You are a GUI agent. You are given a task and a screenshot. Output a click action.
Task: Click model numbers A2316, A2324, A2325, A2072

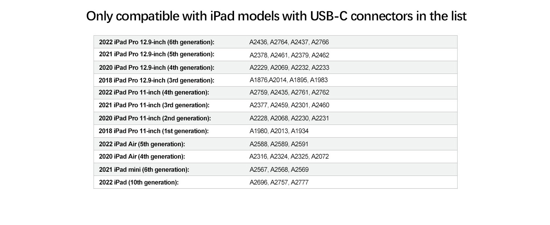coord(289,157)
